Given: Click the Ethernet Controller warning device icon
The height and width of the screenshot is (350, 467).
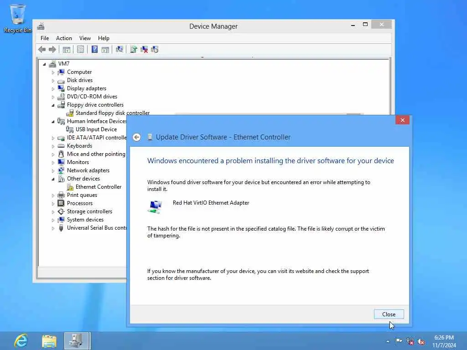Looking at the screenshot, I should (70, 187).
